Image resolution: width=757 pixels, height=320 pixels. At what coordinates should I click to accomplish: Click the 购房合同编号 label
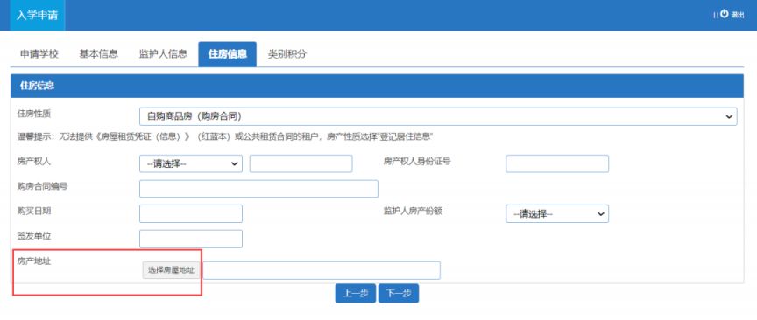[42, 186]
